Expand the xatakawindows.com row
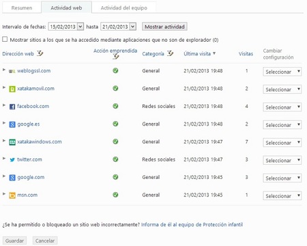Viewport: 307px width, 246px height. [4, 141]
